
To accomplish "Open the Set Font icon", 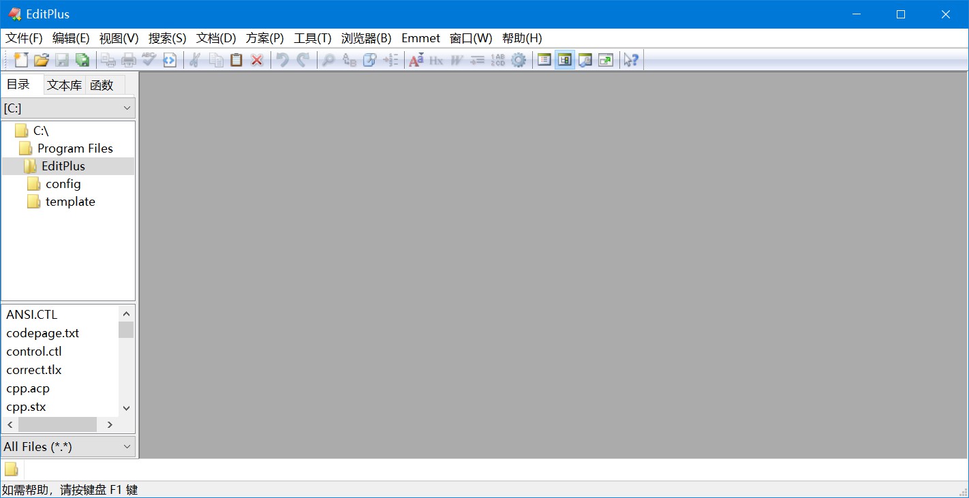I will (416, 60).
